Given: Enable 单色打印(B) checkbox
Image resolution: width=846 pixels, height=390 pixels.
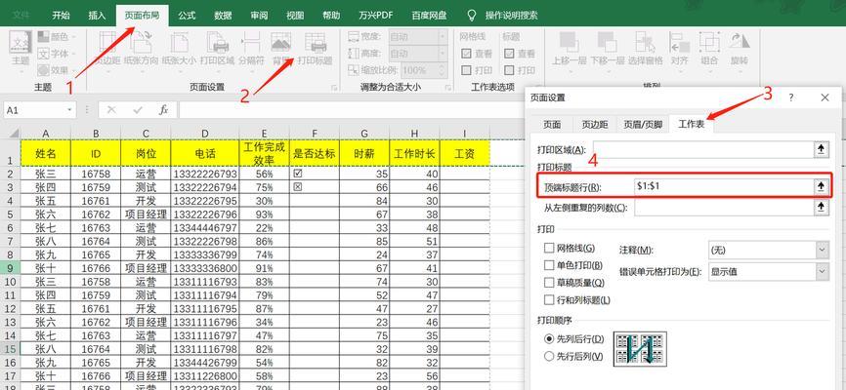Looking at the screenshot, I should coord(549,265).
